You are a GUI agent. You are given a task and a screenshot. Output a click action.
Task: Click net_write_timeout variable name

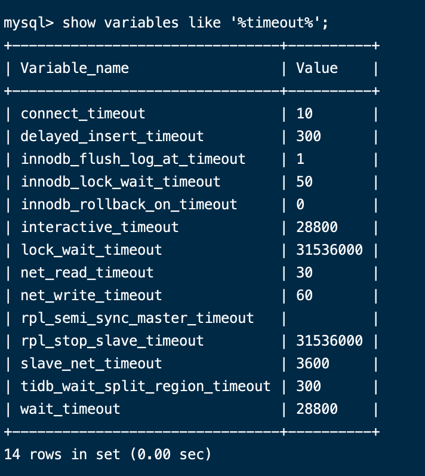tap(91, 295)
